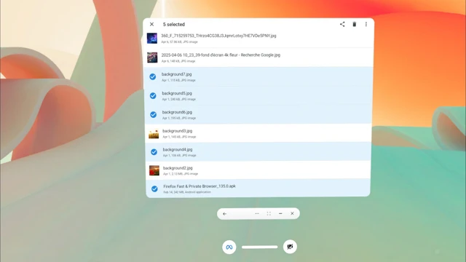Deselect background5.jpg checkmark
This screenshot has width=466, height=262.
click(x=153, y=95)
